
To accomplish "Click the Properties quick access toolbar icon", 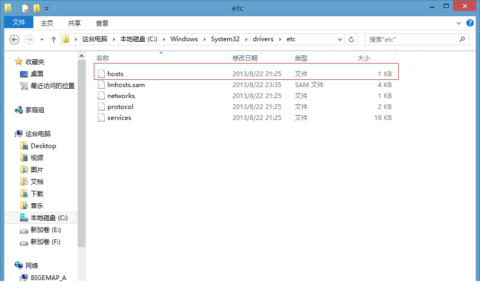I will [26, 8].
